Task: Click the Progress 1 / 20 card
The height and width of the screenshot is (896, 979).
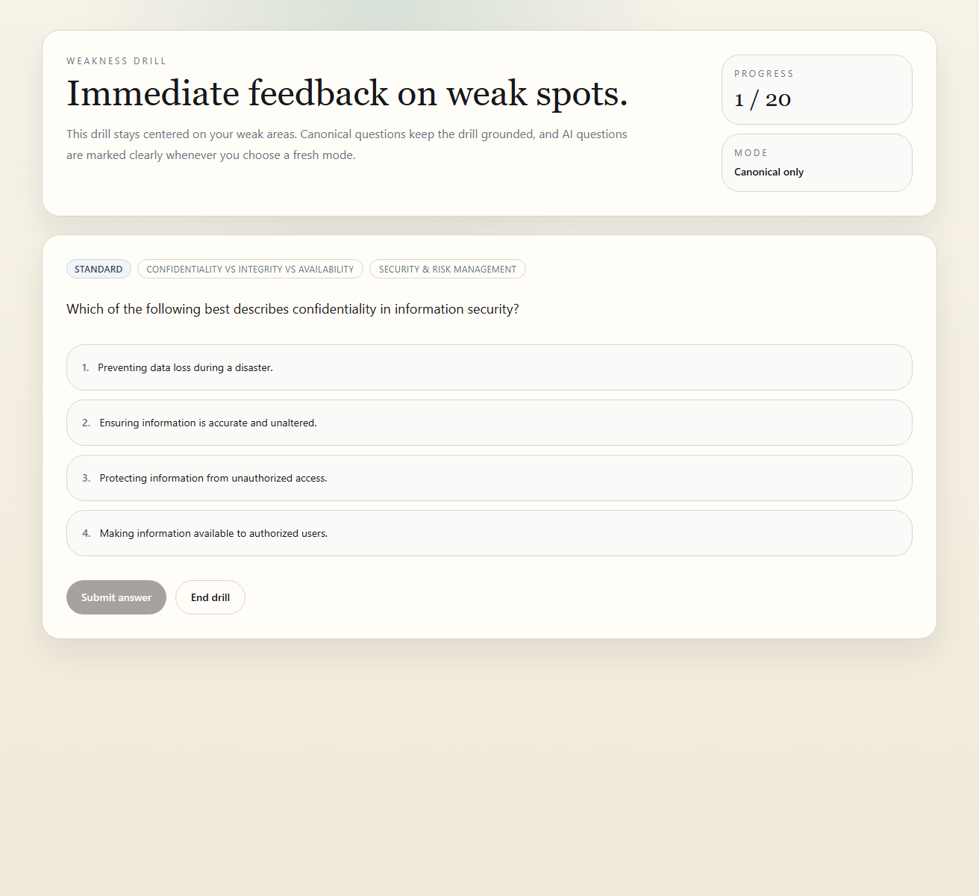Action: (x=816, y=89)
